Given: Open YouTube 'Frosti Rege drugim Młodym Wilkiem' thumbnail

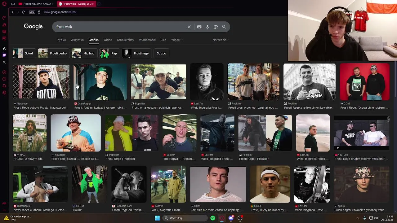Looking at the screenshot, I should coord(361,133).
